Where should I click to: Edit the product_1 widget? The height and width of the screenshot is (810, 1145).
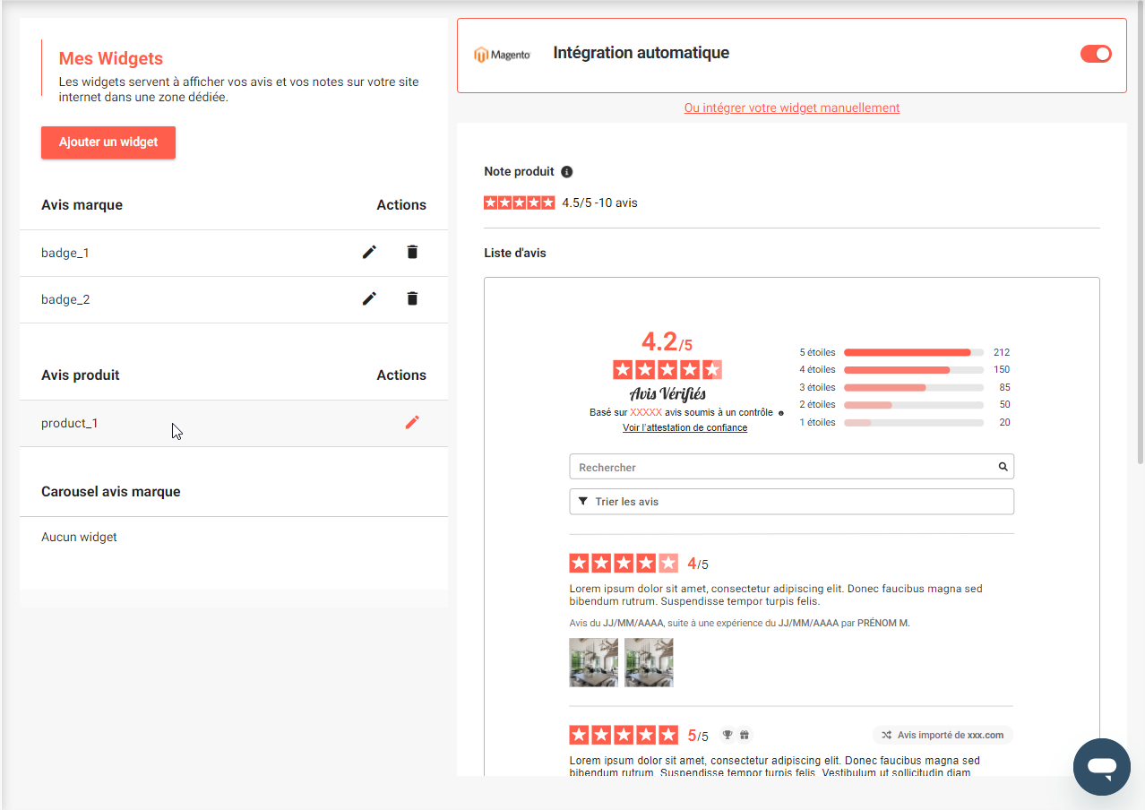point(412,423)
